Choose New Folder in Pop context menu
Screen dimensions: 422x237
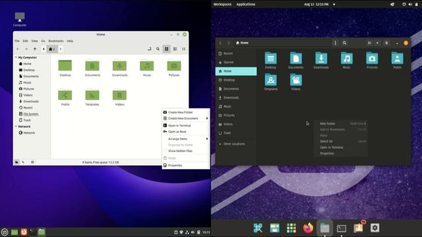[x=341, y=124]
